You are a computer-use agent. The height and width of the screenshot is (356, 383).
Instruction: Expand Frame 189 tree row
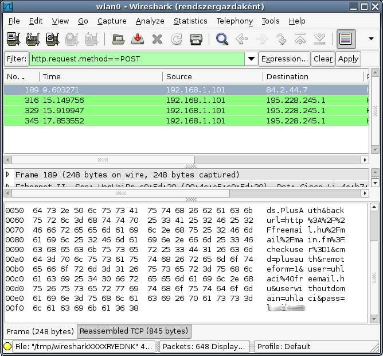click(x=8, y=175)
